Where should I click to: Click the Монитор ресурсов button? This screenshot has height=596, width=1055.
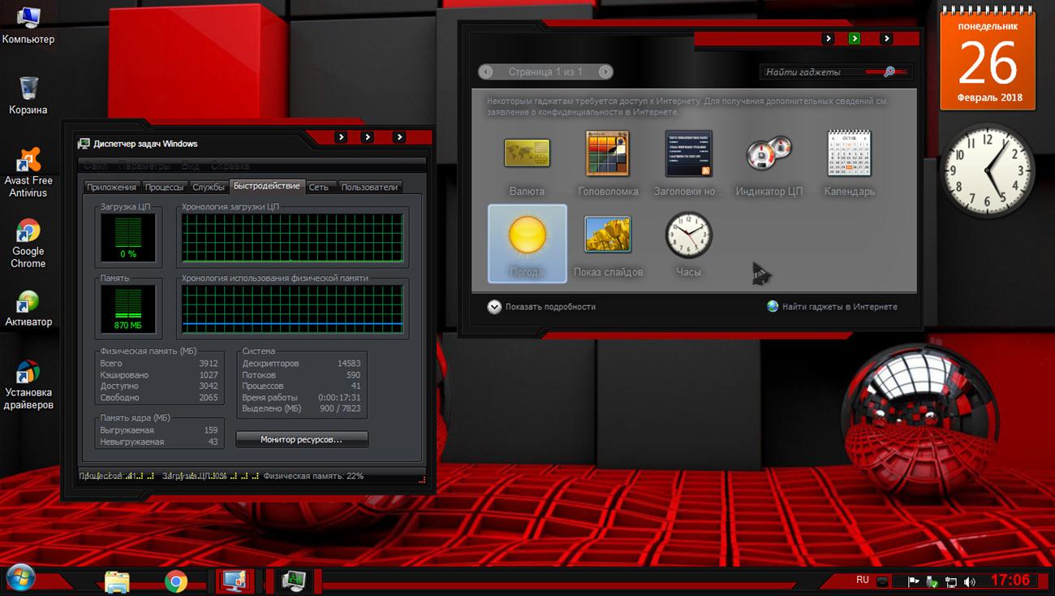point(302,439)
